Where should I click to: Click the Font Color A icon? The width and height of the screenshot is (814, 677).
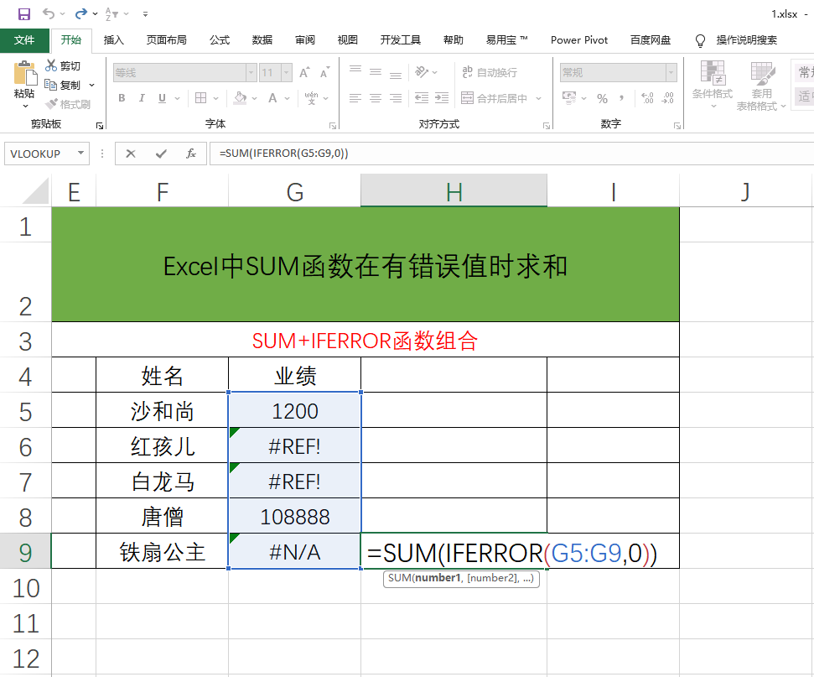click(x=272, y=97)
